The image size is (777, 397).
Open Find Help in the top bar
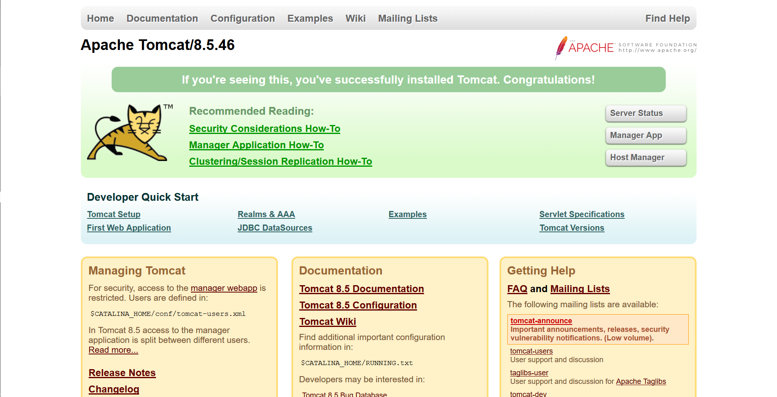tap(667, 18)
